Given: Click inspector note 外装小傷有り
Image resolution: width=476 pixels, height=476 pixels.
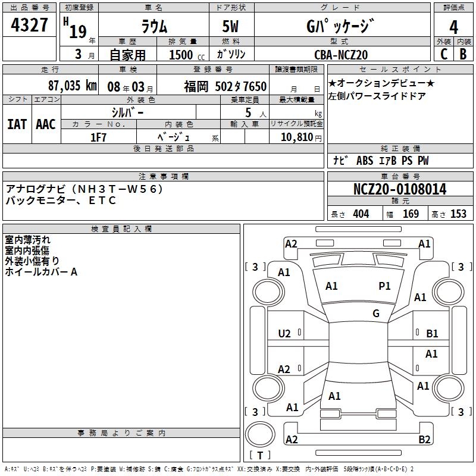Looking at the screenshot, I should (x=32, y=261).
